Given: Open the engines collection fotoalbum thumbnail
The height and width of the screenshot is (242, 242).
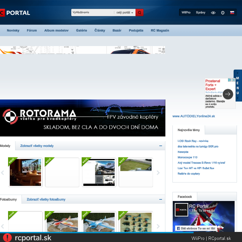Looking at the screenshot, I should pos(136,222).
